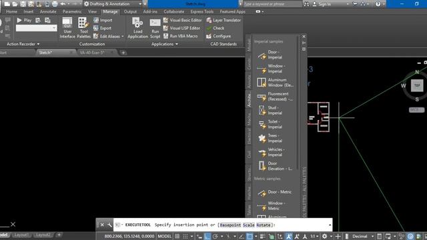
Task: Open the Collaborate ribbon tab
Action: pyautogui.click(x=173, y=11)
